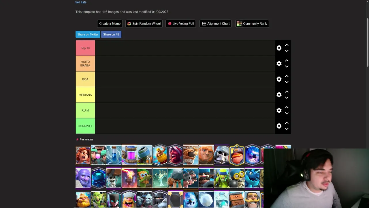This screenshot has width=369, height=208.
Task: Select the Inferno Tower card
Action: point(129,178)
